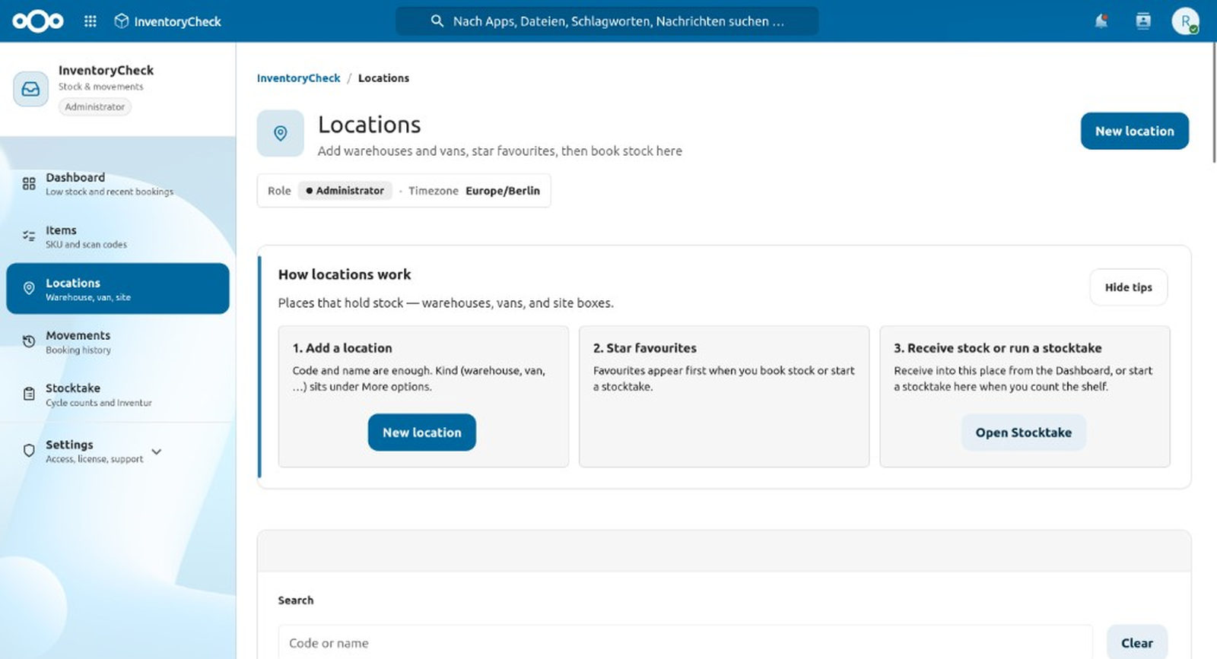Click '3. Receive stock or run a stocktake' title
Viewport: 1217px width, 659px height.
pos(998,348)
